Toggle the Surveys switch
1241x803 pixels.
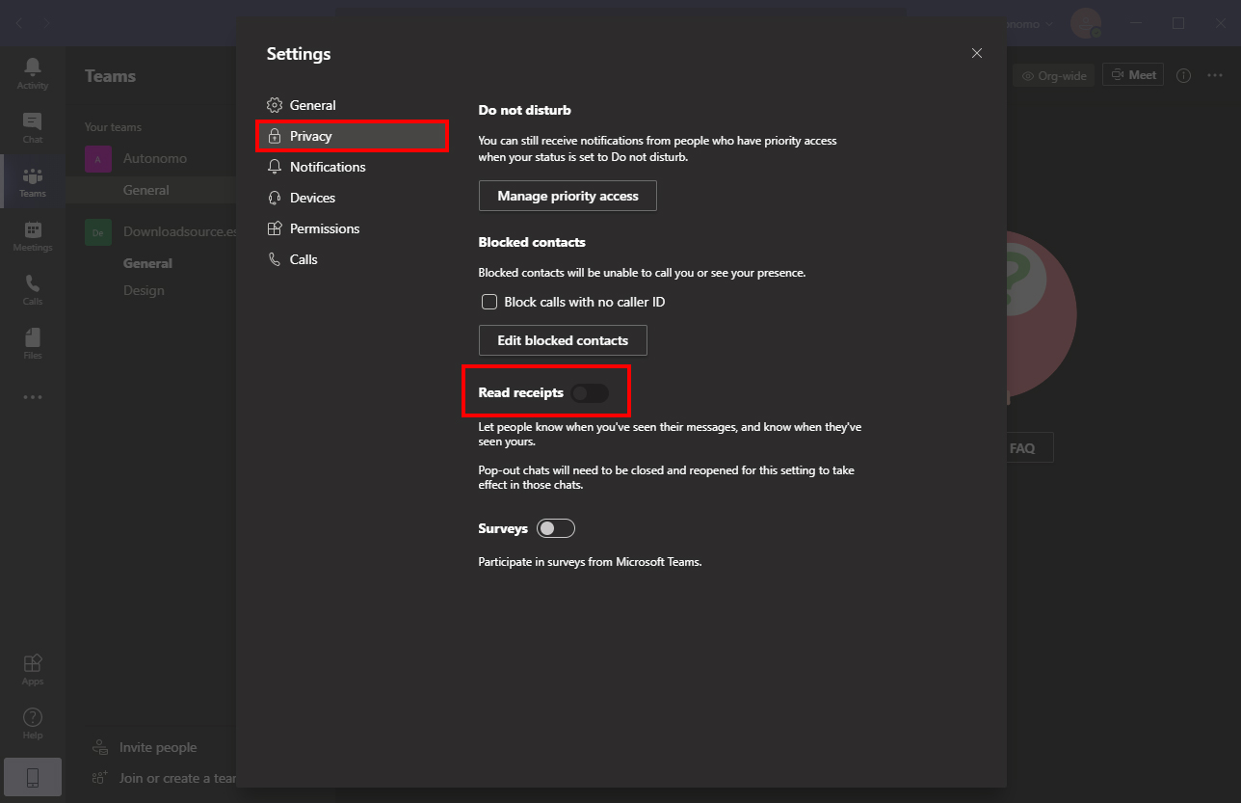(x=556, y=528)
